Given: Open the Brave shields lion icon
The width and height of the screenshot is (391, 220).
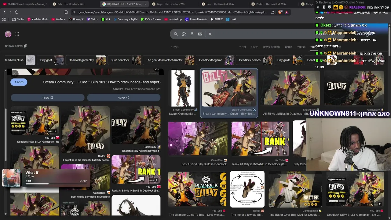Looking at the screenshot, I should [280, 12].
